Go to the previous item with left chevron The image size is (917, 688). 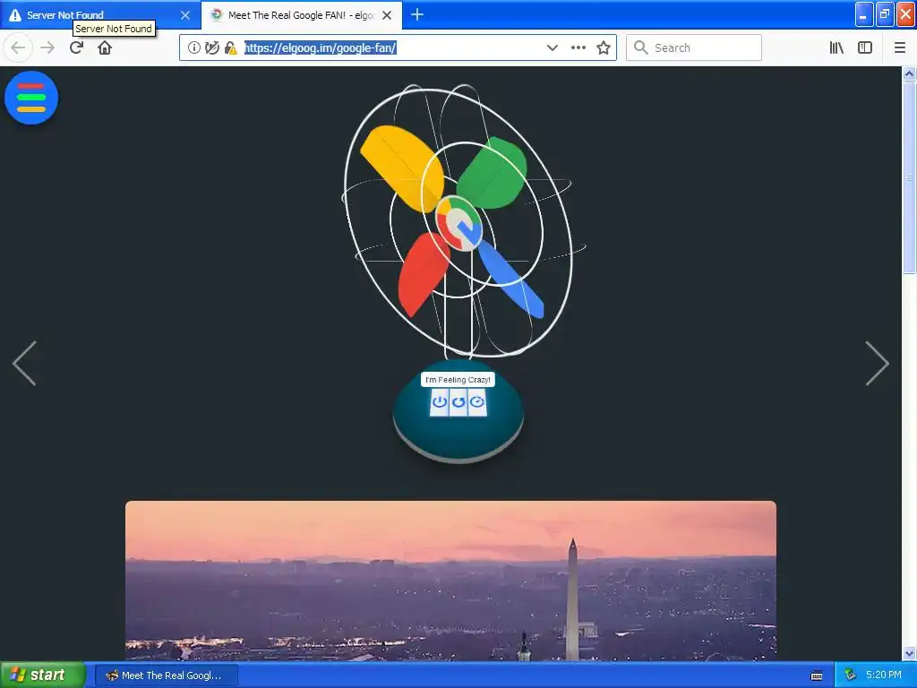(24, 364)
